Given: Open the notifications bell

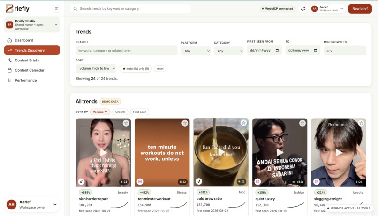Looking at the screenshot, I should tap(303, 9).
